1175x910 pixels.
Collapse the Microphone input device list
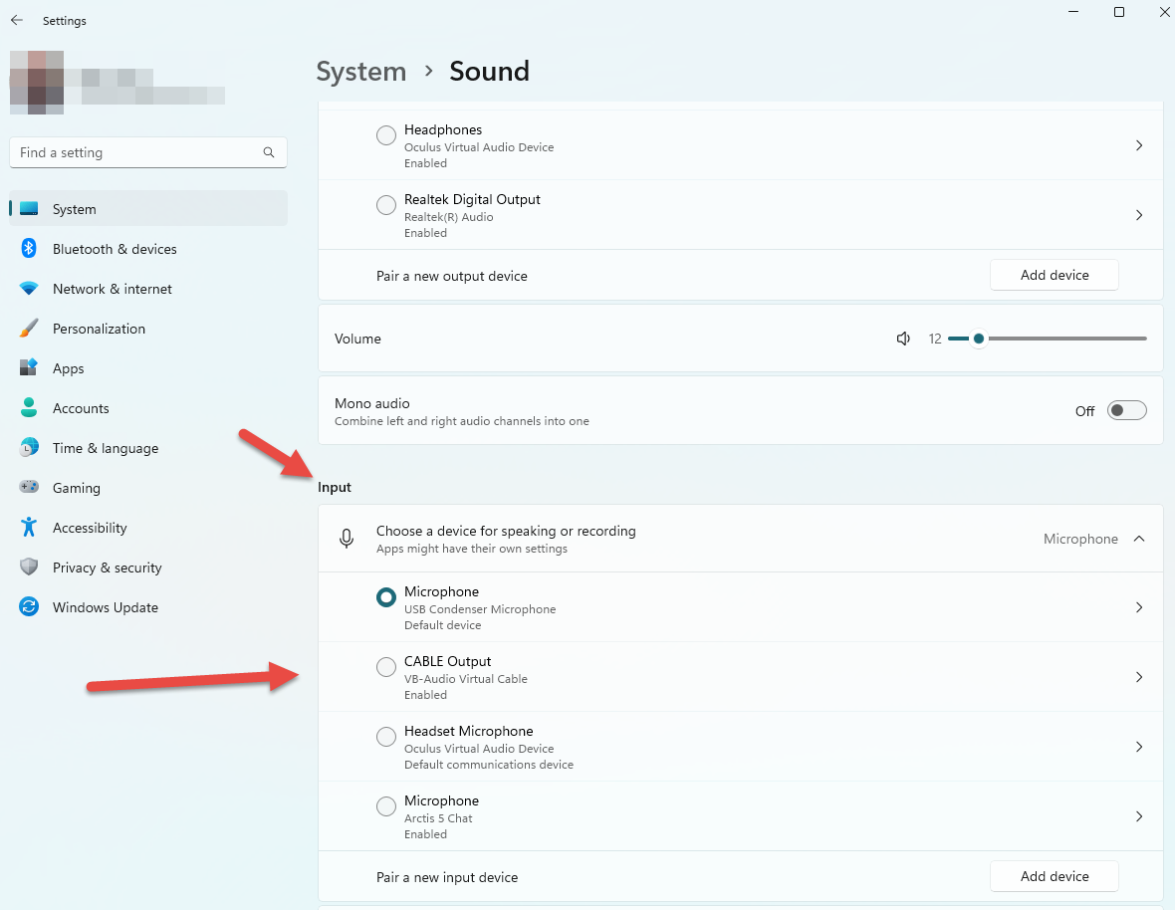(x=1138, y=539)
